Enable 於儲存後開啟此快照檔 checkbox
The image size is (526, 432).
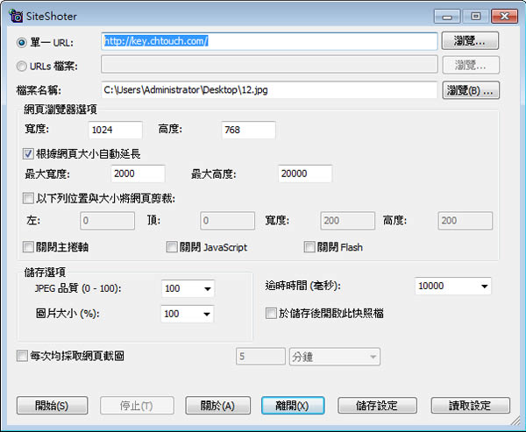pyautogui.click(x=271, y=314)
